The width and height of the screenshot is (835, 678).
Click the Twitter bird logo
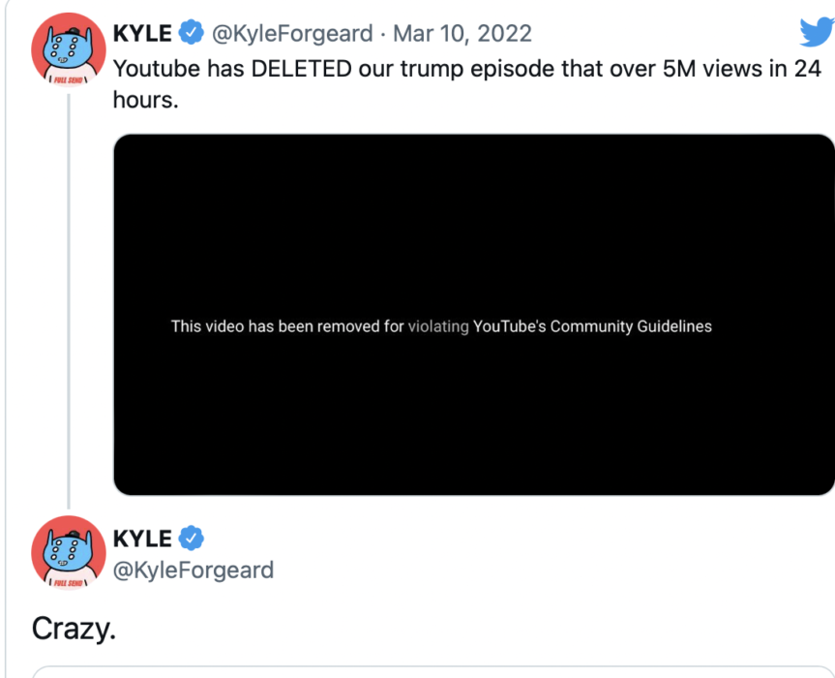coord(817,31)
